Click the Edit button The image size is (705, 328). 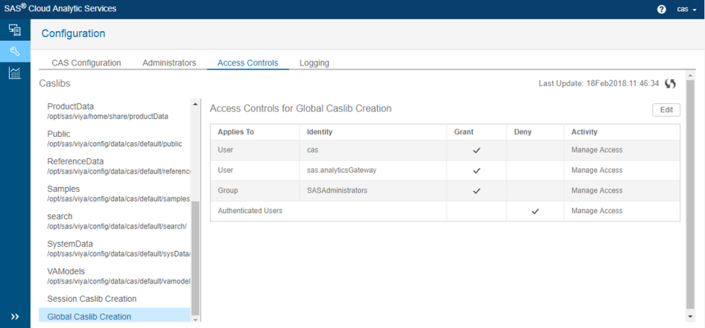(665, 109)
